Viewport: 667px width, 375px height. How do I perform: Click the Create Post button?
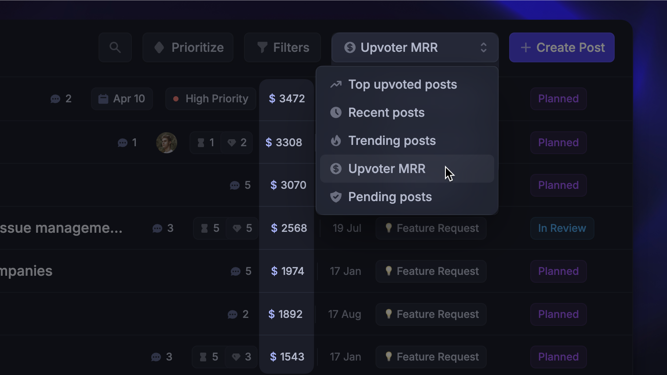[561, 47]
